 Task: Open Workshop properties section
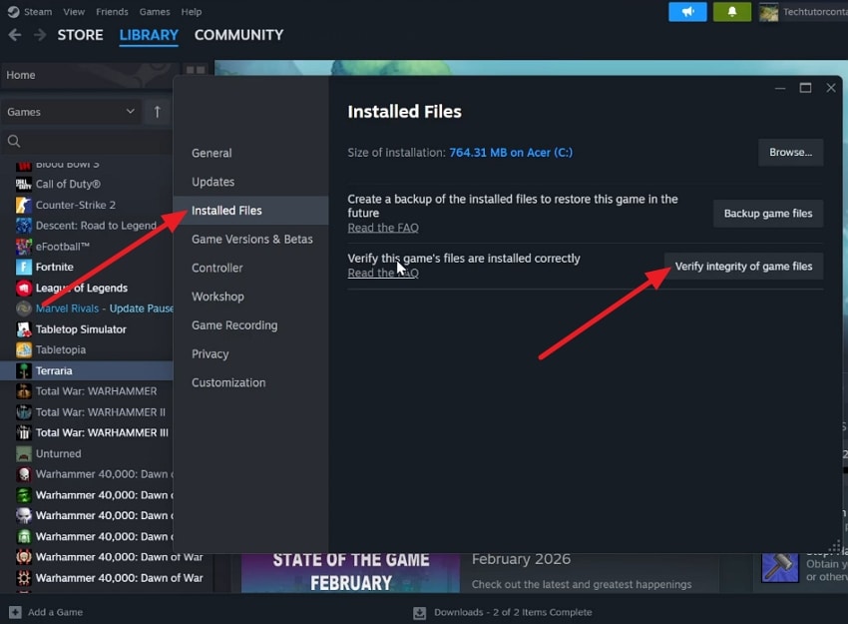coord(250,297)
